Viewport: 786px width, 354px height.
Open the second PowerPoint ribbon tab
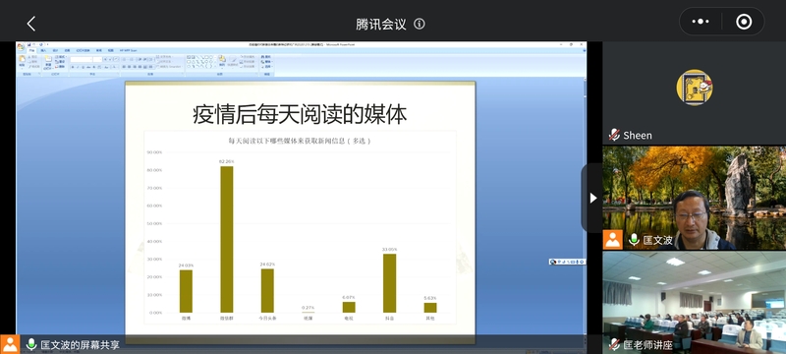click(x=43, y=51)
